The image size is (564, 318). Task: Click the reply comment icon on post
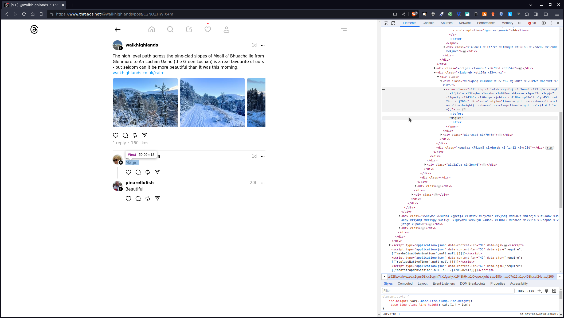[125, 135]
